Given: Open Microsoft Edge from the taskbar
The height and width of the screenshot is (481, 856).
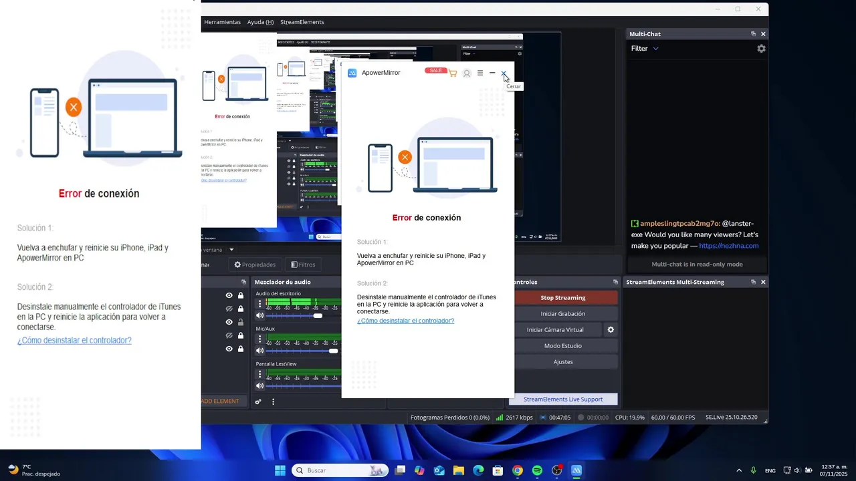Looking at the screenshot, I should [x=478, y=470].
